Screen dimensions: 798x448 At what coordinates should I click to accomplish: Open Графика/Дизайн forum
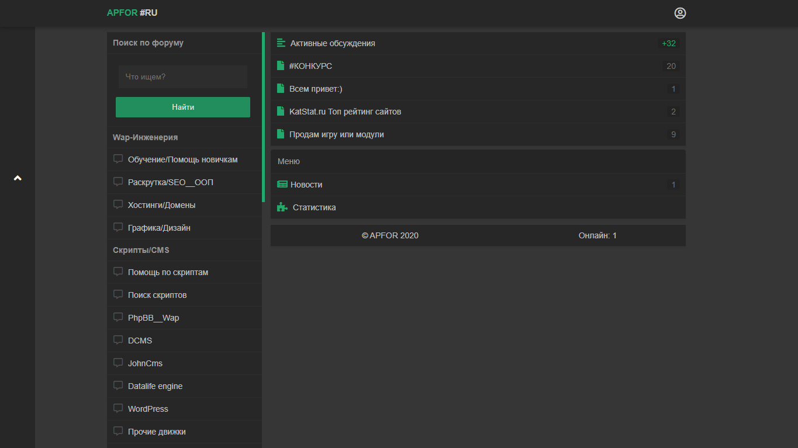184,228
